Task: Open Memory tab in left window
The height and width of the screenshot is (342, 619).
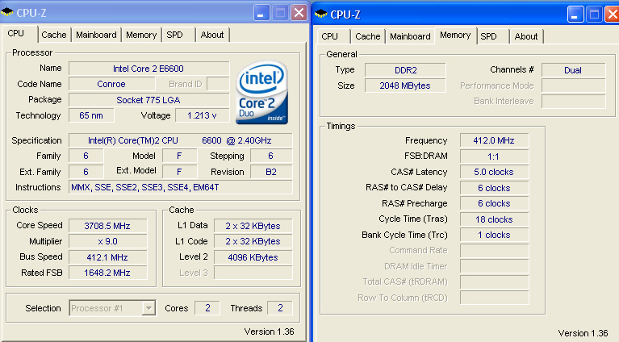Action: tap(141, 35)
